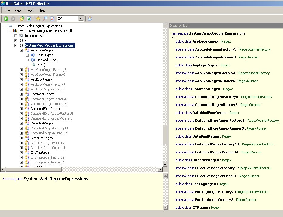Expand the DataBindRegexFactory14 node
Screen dimensions: 283x217
(21, 128)
